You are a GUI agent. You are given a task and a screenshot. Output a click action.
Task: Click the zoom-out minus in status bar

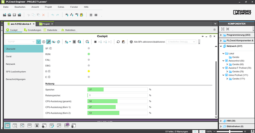click(x=214, y=132)
